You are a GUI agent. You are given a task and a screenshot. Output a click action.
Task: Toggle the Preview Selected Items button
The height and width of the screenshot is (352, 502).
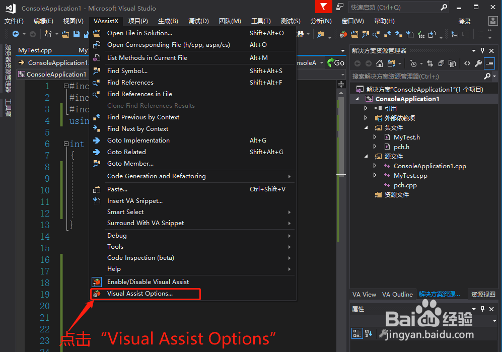pos(489,63)
